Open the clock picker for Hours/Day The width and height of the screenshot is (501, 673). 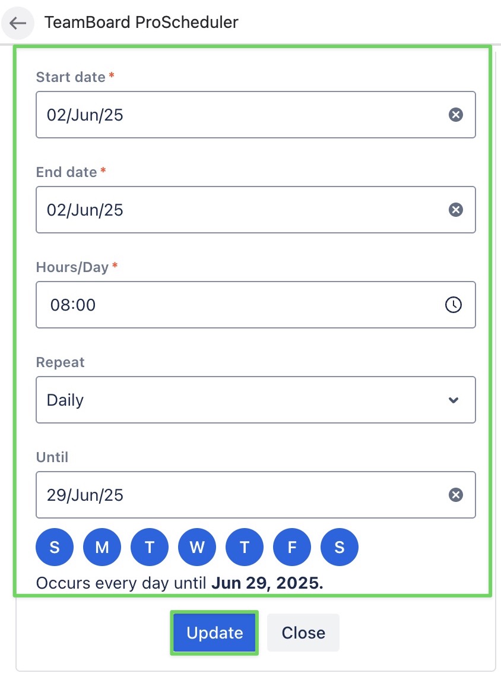[454, 305]
